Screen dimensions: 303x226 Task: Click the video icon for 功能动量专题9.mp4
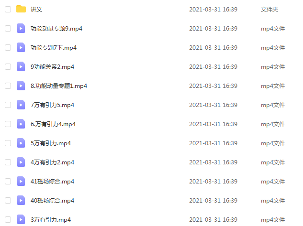21,28
